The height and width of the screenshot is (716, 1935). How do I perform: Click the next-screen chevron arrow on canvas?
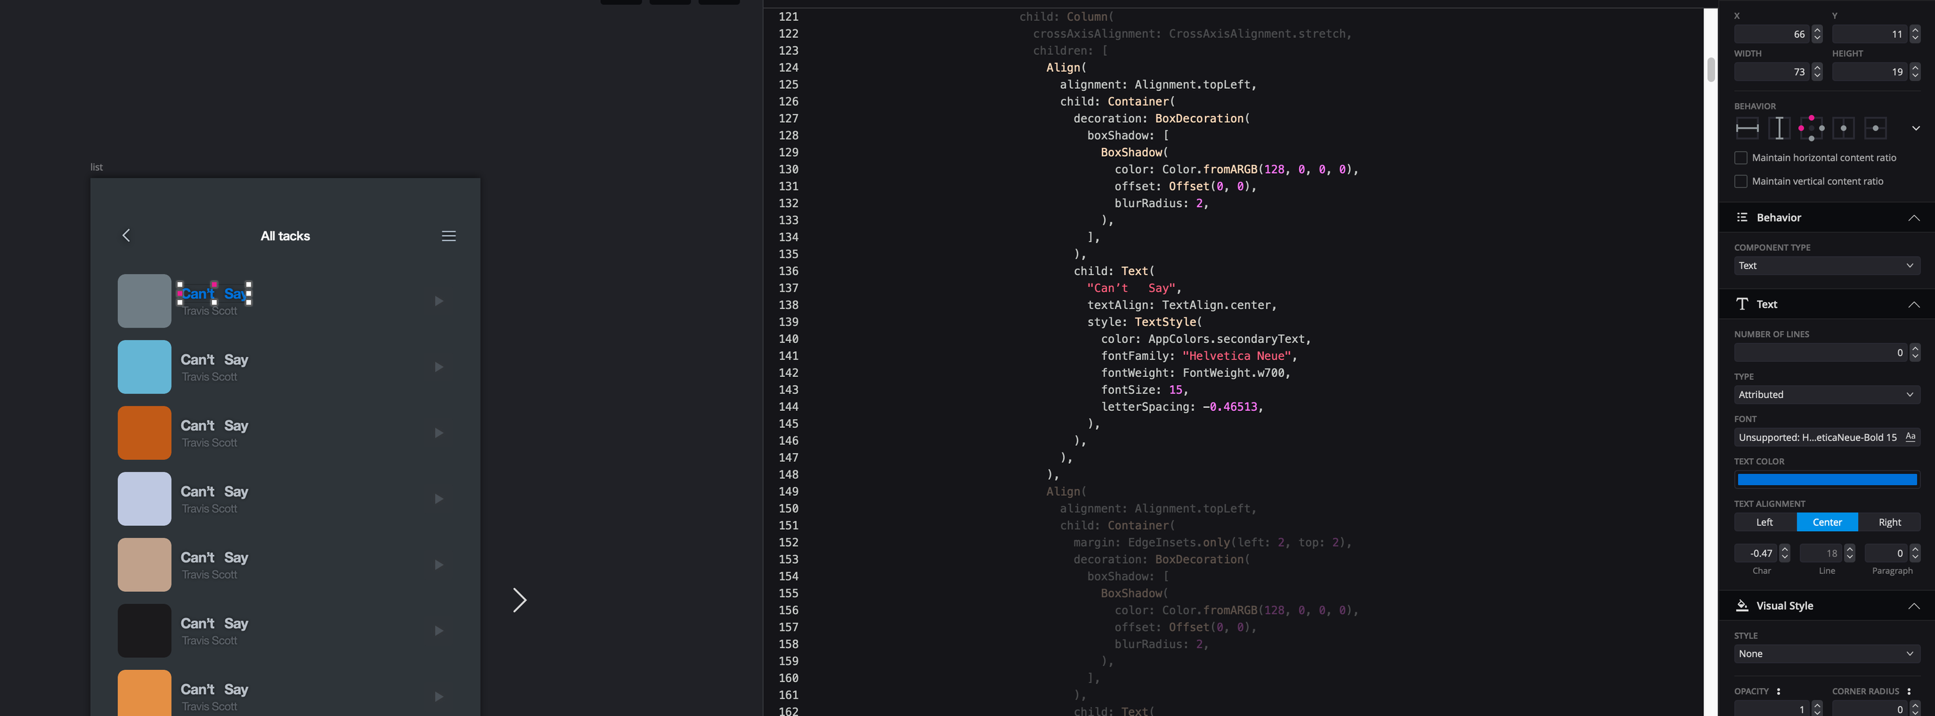pos(519,600)
